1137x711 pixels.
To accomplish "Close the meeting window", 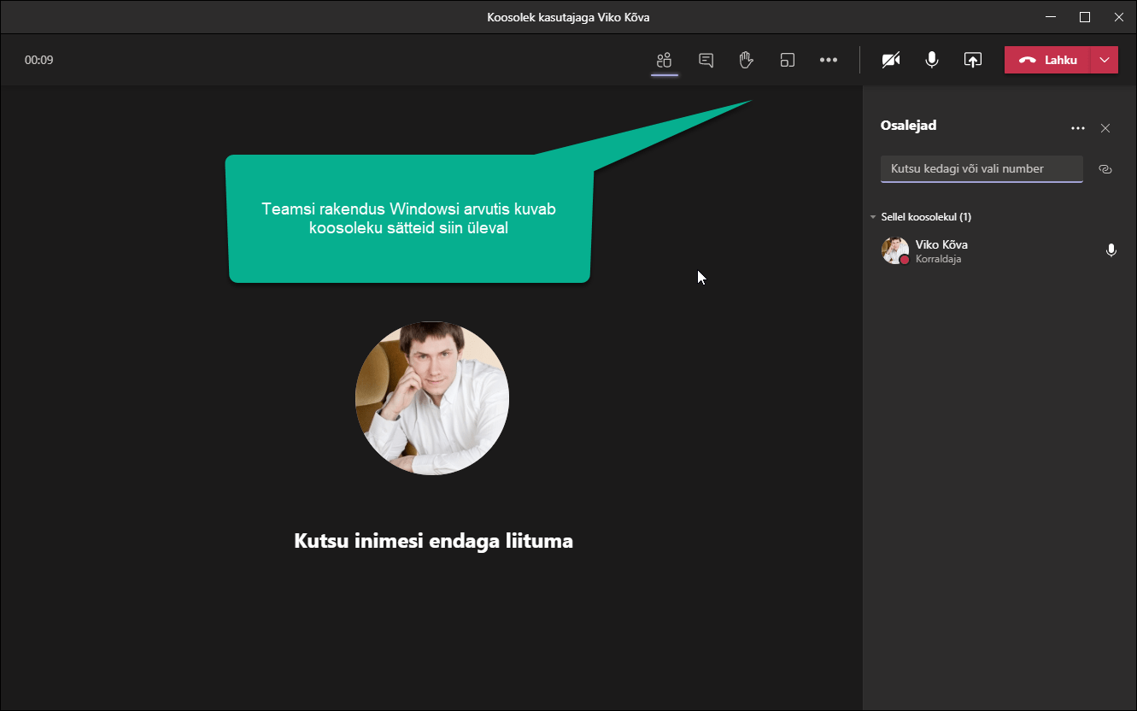I will (1119, 17).
